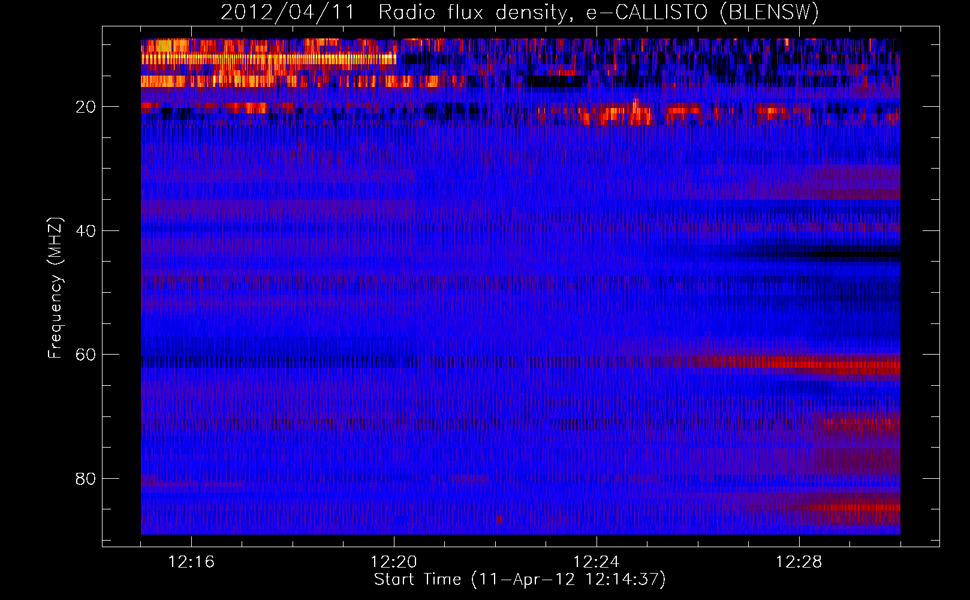
Task: Click the 12:24 time tick label
Action: [x=597, y=562]
